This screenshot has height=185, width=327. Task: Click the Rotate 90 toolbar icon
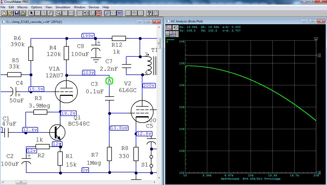(x=65, y=13)
